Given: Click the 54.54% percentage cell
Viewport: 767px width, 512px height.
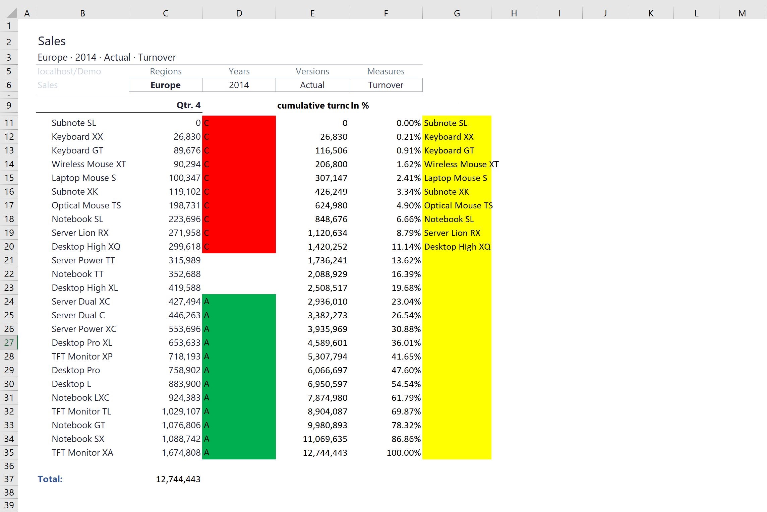Looking at the screenshot, I should point(406,384).
